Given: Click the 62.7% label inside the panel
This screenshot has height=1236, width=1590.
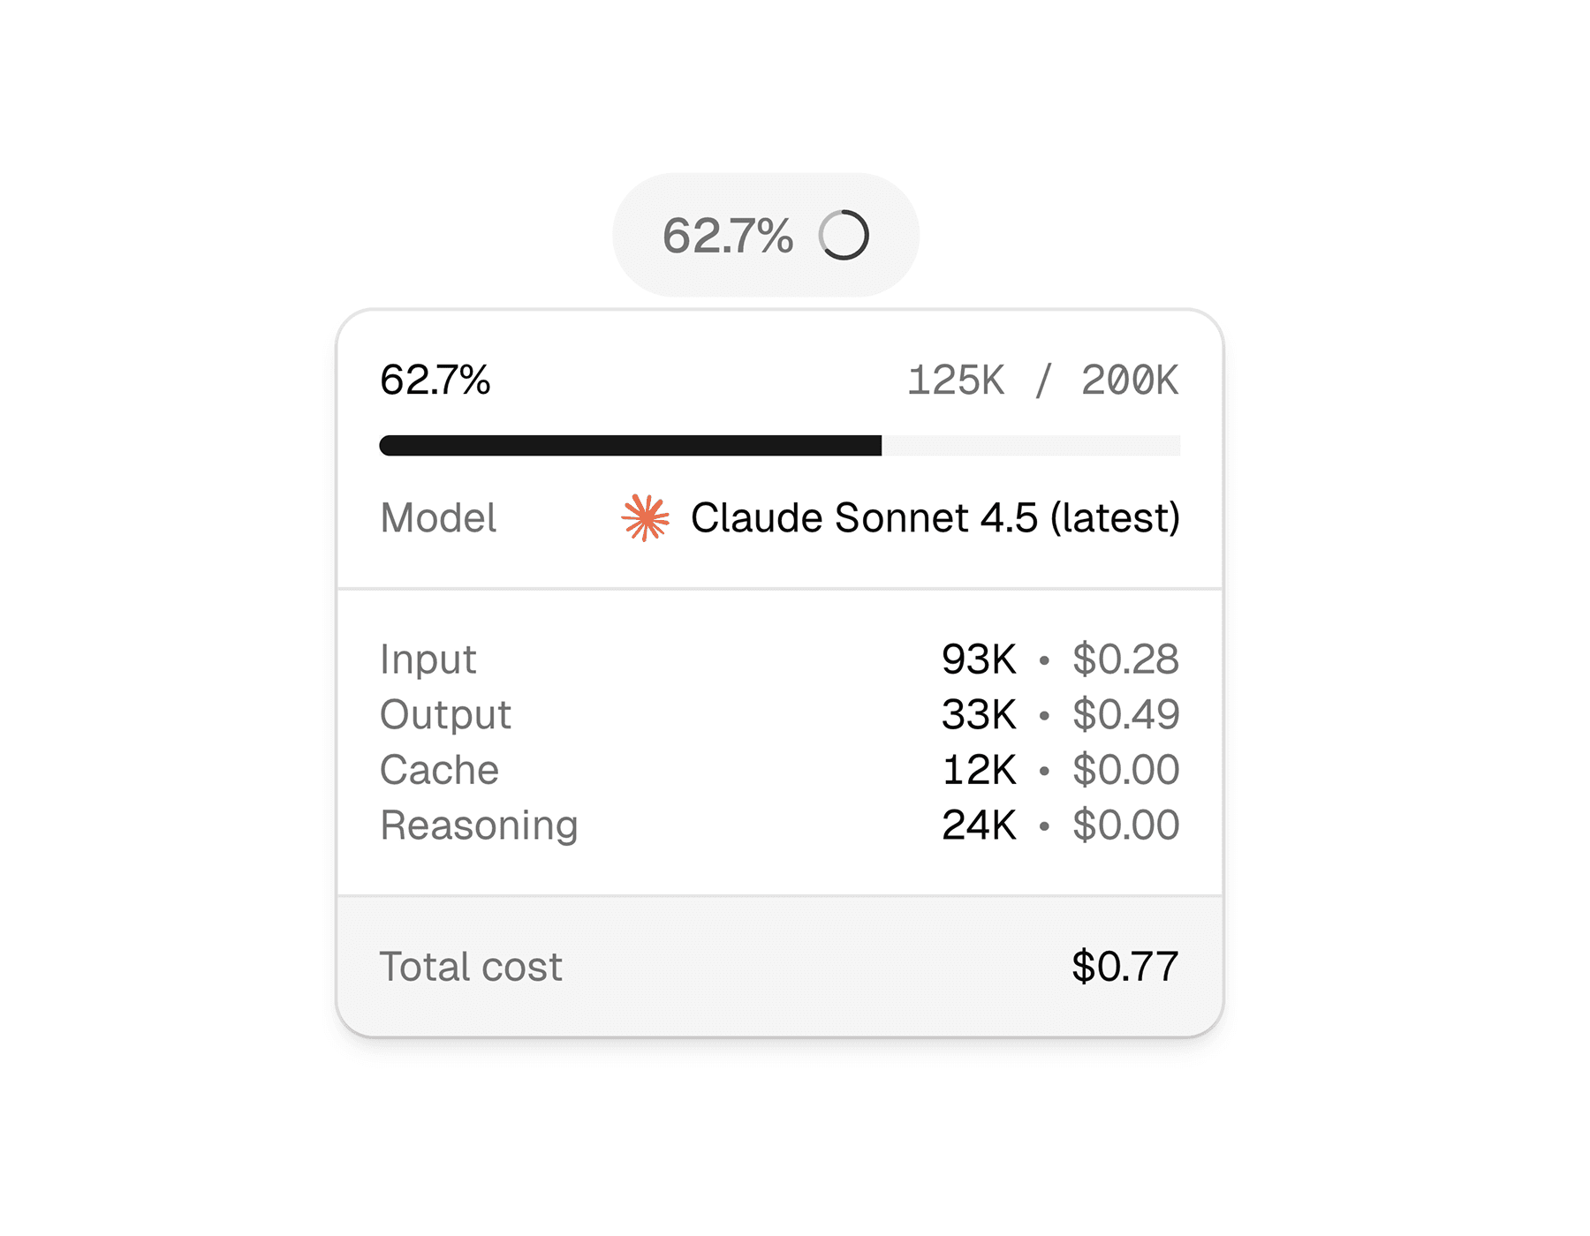Looking at the screenshot, I should (x=436, y=380).
